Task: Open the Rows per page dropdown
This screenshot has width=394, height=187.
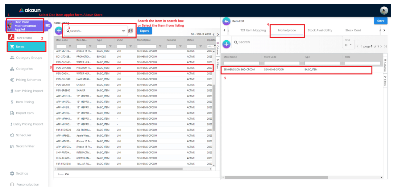Action: tap(348, 45)
